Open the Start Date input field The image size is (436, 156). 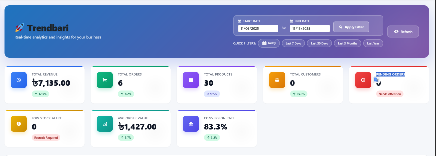(x=258, y=28)
